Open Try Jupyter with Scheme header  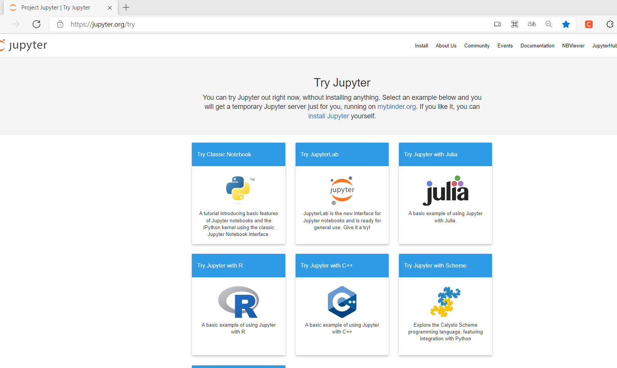coord(445,266)
